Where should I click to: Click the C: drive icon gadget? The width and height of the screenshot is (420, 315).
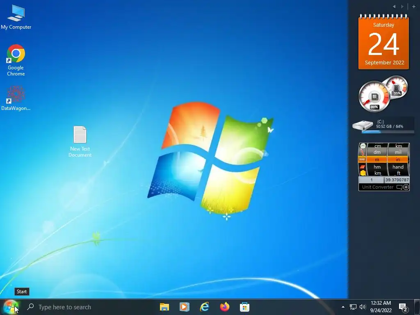(x=363, y=125)
